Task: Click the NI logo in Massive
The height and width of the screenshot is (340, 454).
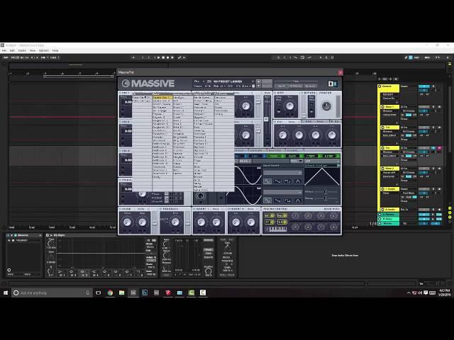Action: (333, 84)
